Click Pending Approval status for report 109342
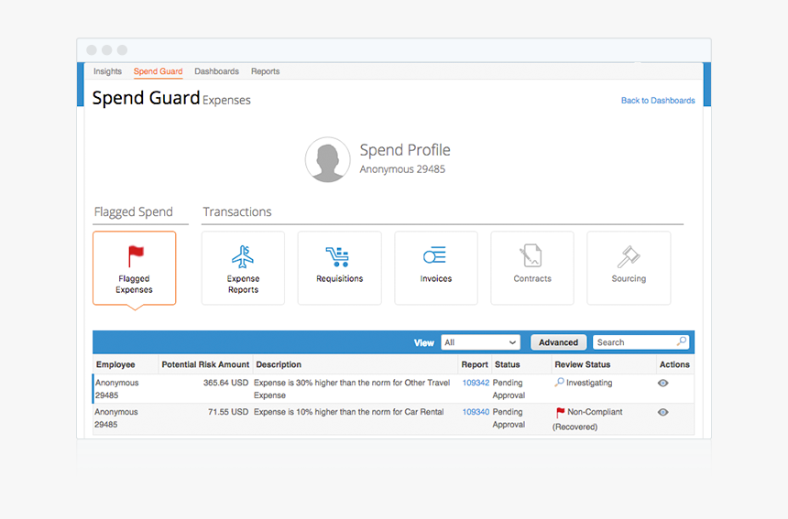Screen dimensions: 788x519 pyautogui.click(x=509, y=388)
